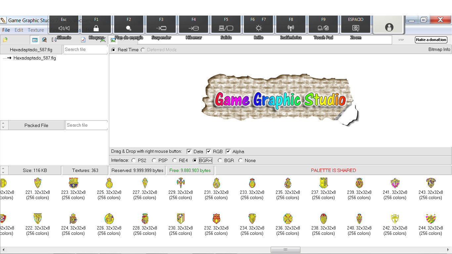Select texture thumbnail 226
452x254 pixels.
pos(109,219)
